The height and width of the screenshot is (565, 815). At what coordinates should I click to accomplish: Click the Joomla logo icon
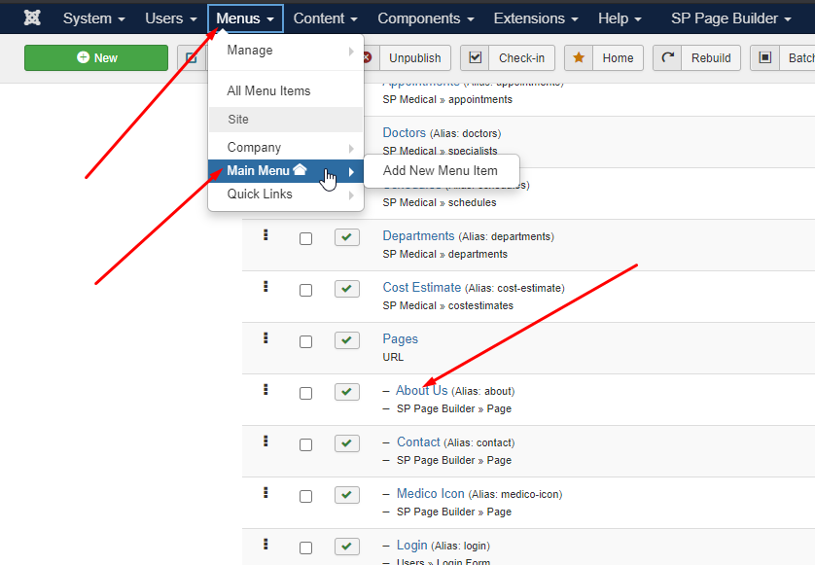pyautogui.click(x=32, y=18)
